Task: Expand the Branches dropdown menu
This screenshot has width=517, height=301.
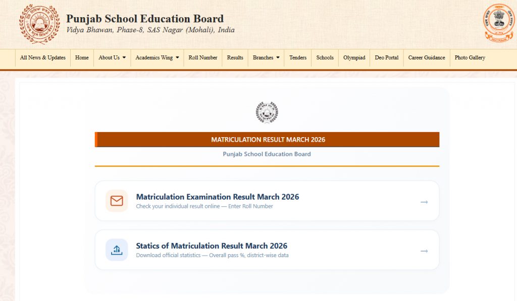Action: (266, 57)
